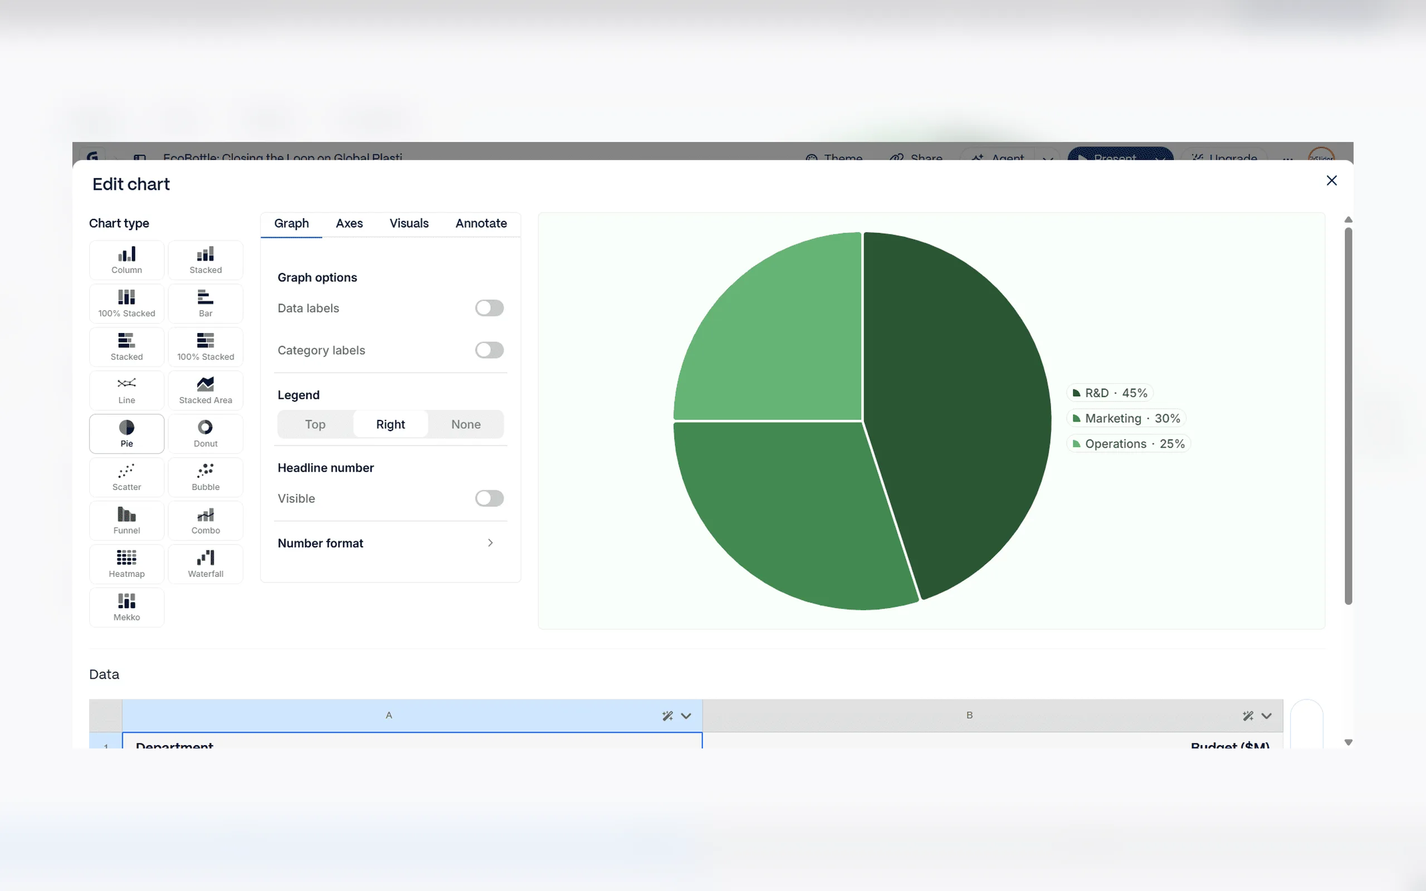
Task: Open the Visuals tab
Action: [409, 224]
